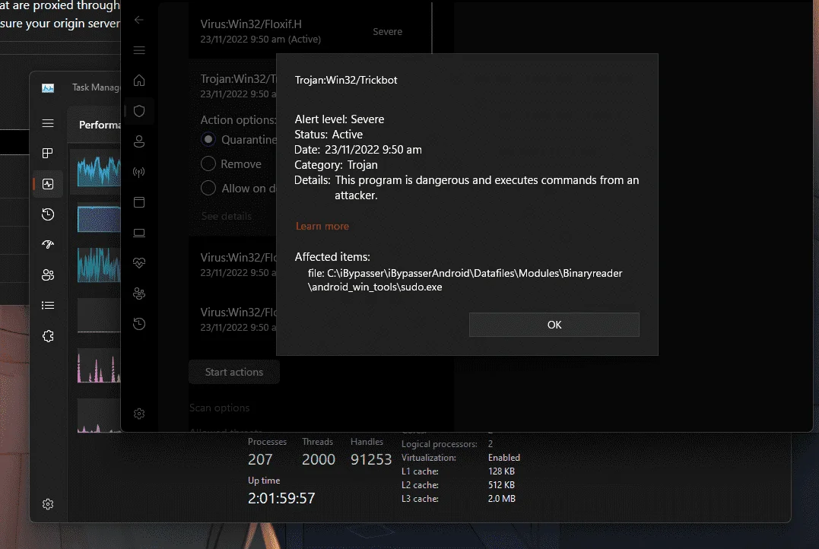Click the Handles count 91253

(371, 459)
